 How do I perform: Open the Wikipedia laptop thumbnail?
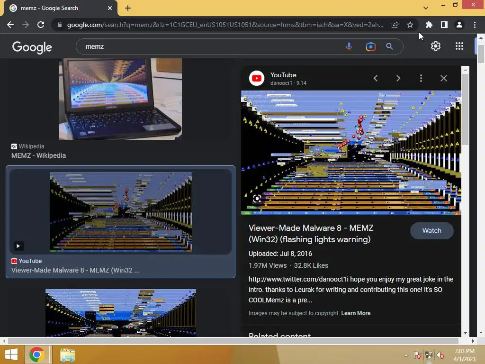point(120,99)
